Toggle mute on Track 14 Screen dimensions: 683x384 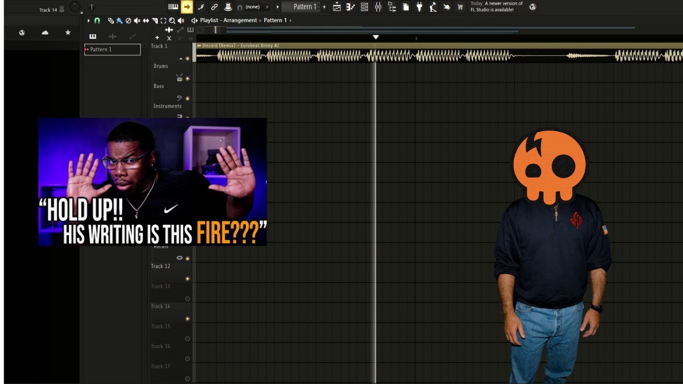click(187, 318)
